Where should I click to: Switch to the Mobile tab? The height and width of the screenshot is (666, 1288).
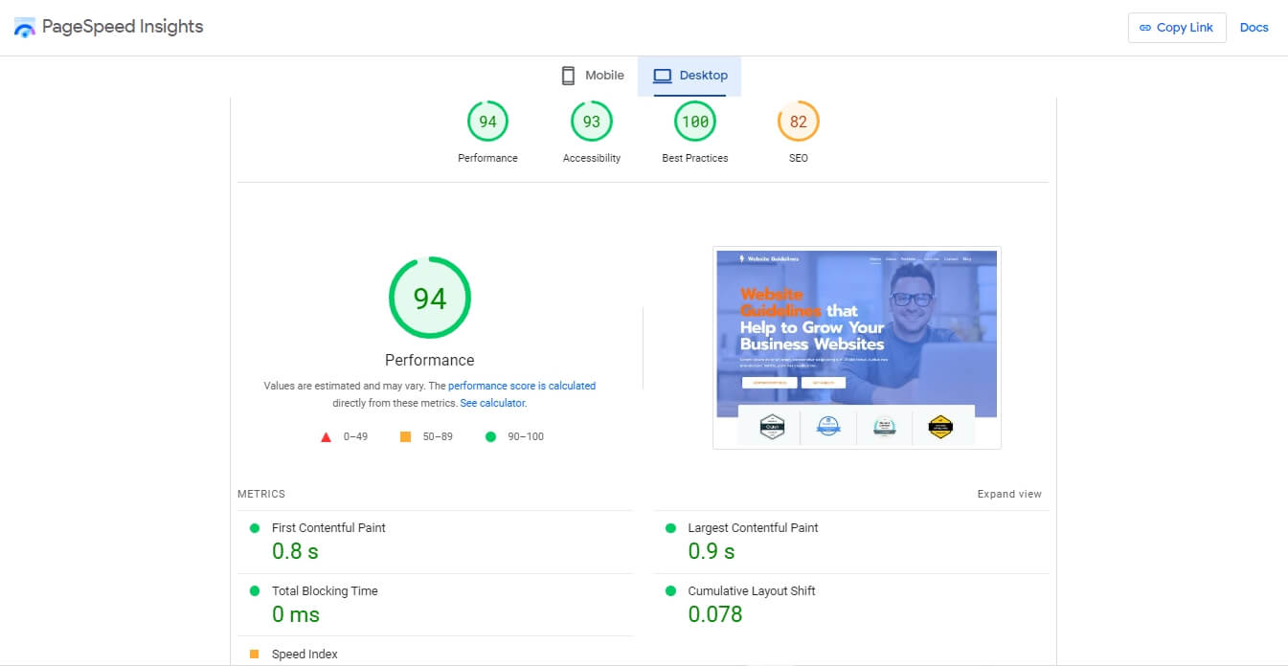593,76
